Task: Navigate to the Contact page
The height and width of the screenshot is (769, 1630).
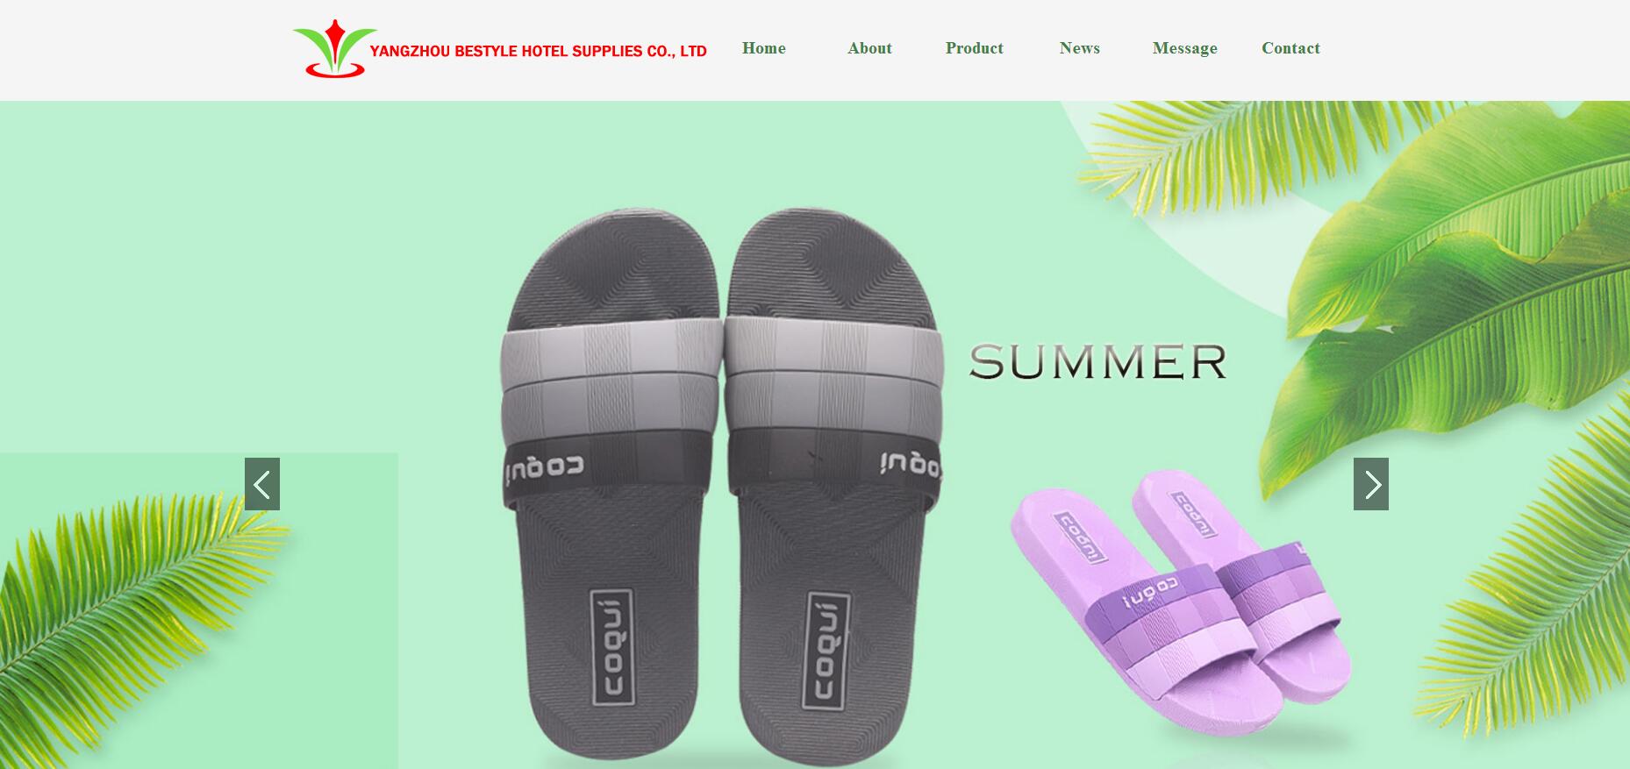Action: point(1290,48)
